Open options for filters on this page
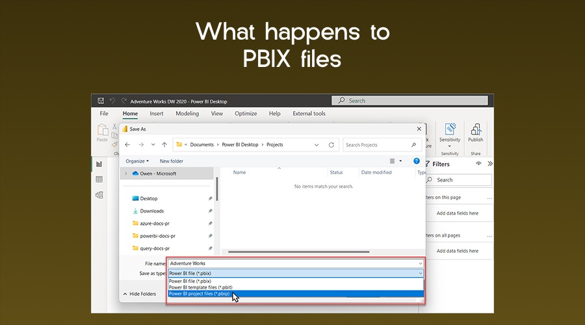 click(x=489, y=198)
